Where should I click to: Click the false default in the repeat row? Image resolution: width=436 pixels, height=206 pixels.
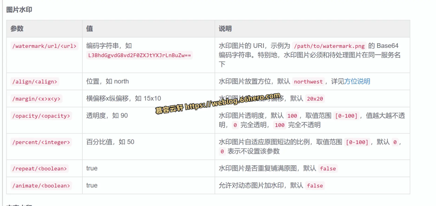(x=328, y=168)
